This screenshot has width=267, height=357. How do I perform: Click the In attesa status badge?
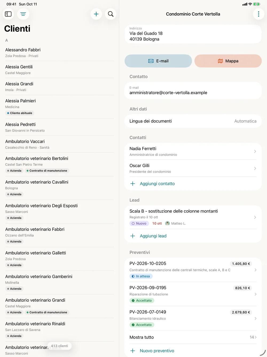coord(141,276)
